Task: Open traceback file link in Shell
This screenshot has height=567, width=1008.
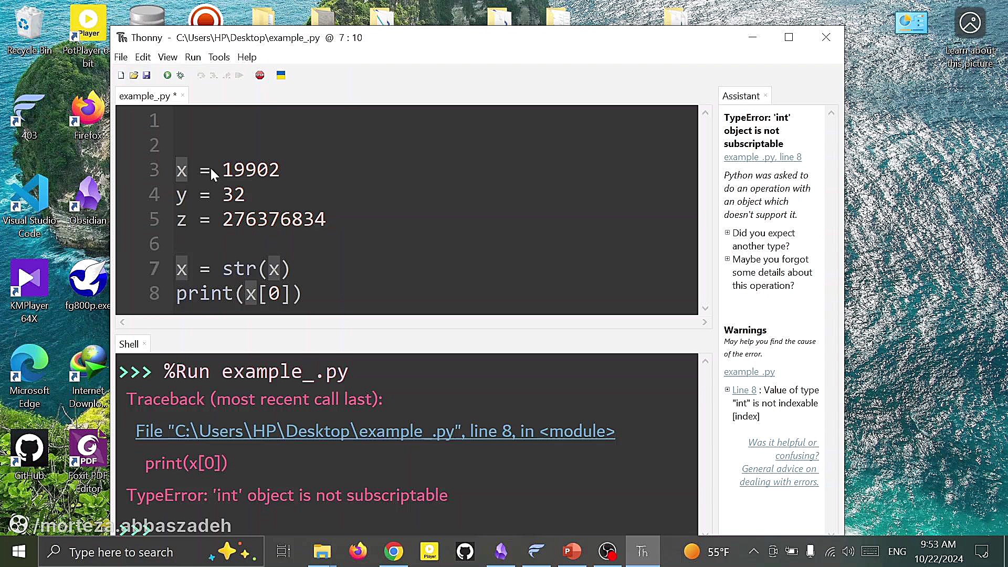Action: point(375,432)
